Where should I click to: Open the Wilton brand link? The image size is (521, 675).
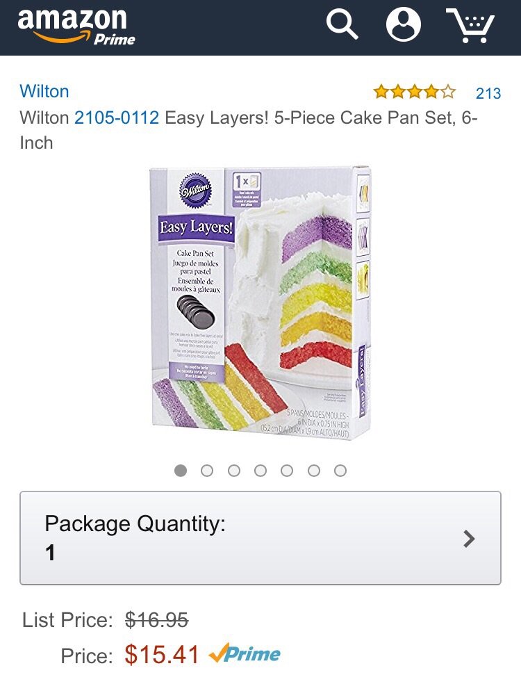click(x=44, y=91)
